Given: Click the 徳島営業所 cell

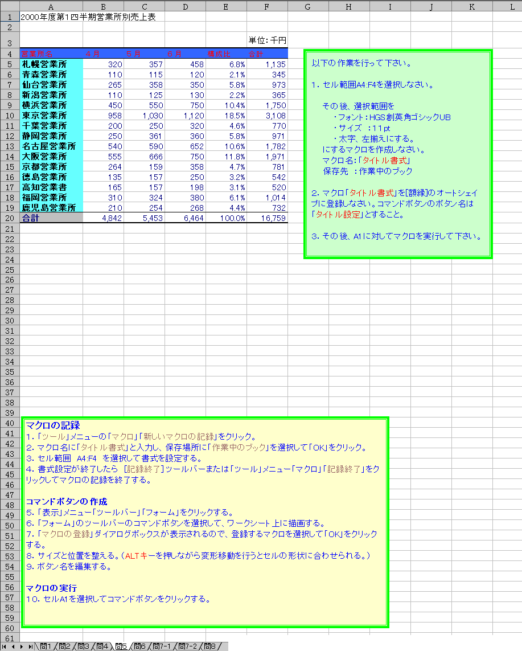Looking at the screenshot, I should [51, 177].
